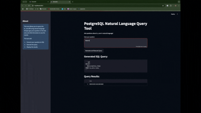Close the first Streamlit tab
The width and height of the screenshot is (201, 113).
(x=48, y=2)
